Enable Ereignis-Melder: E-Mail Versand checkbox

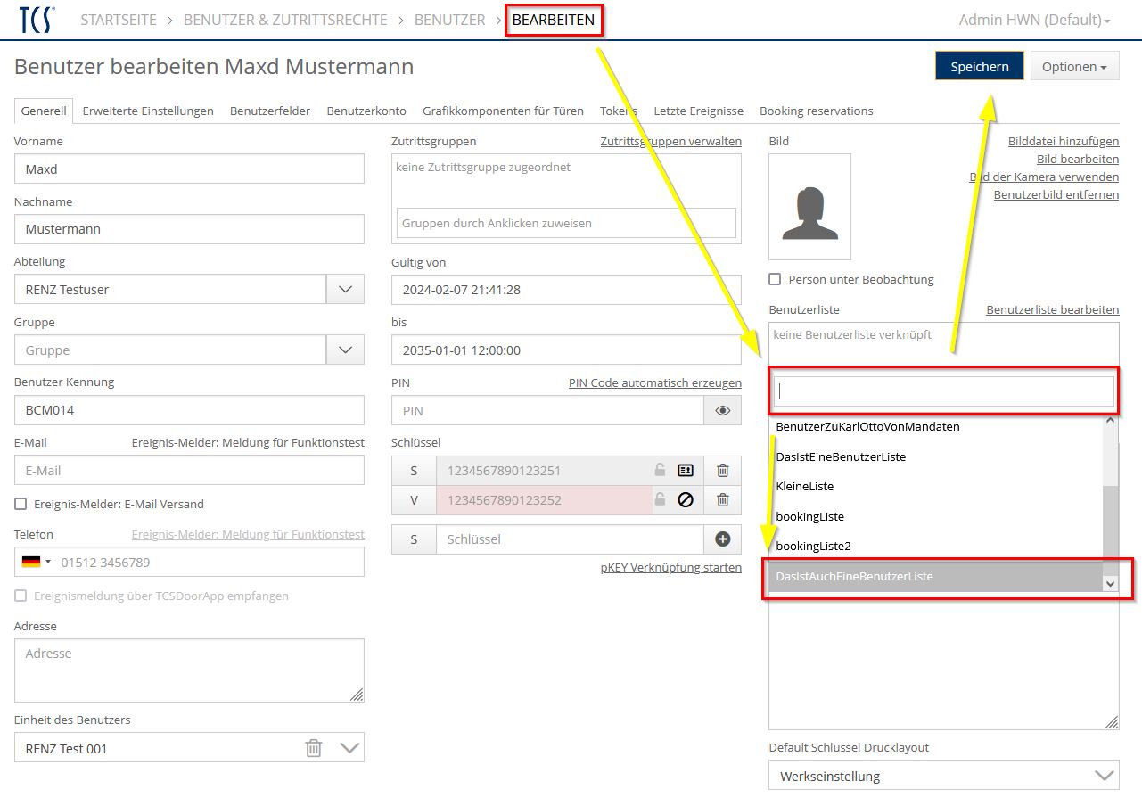coord(21,505)
